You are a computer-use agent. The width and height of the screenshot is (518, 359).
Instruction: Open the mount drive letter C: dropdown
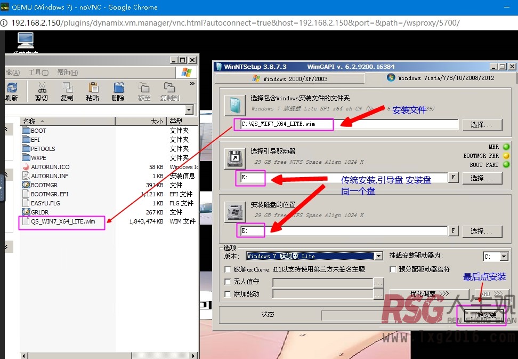tap(504, 257)
